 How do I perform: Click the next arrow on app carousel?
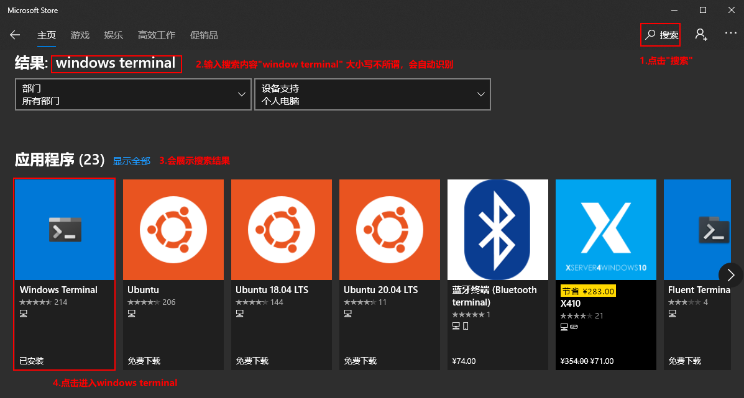[x=731, y=275]
